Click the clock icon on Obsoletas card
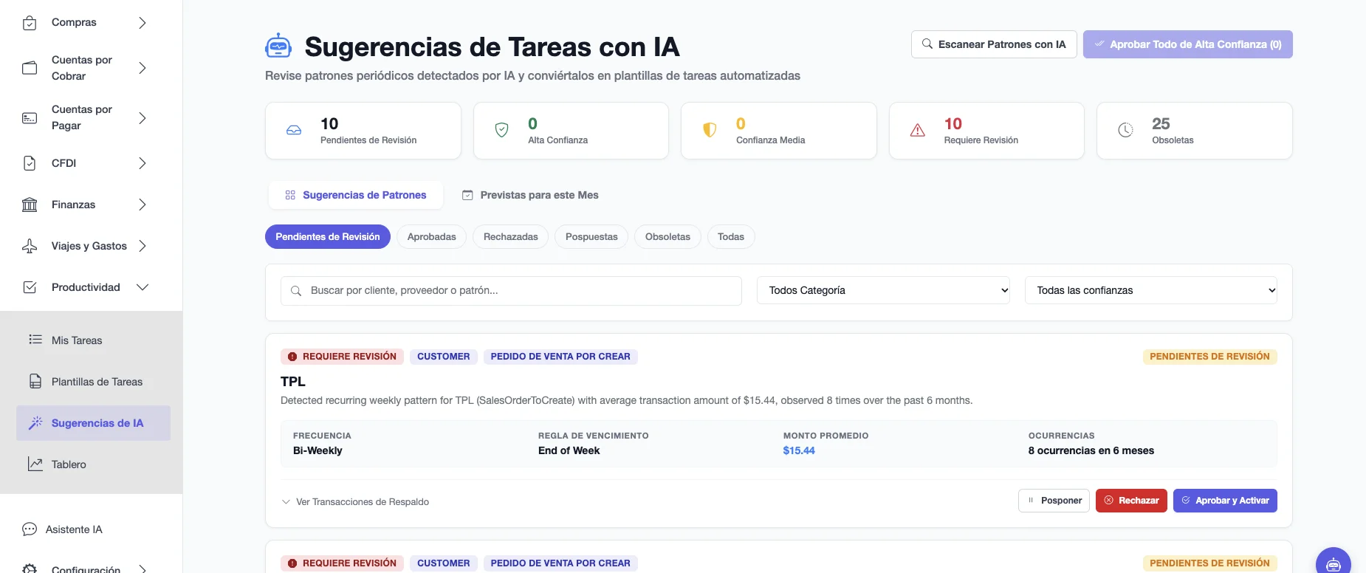The image size is (1366, 573). point(1125,131)
